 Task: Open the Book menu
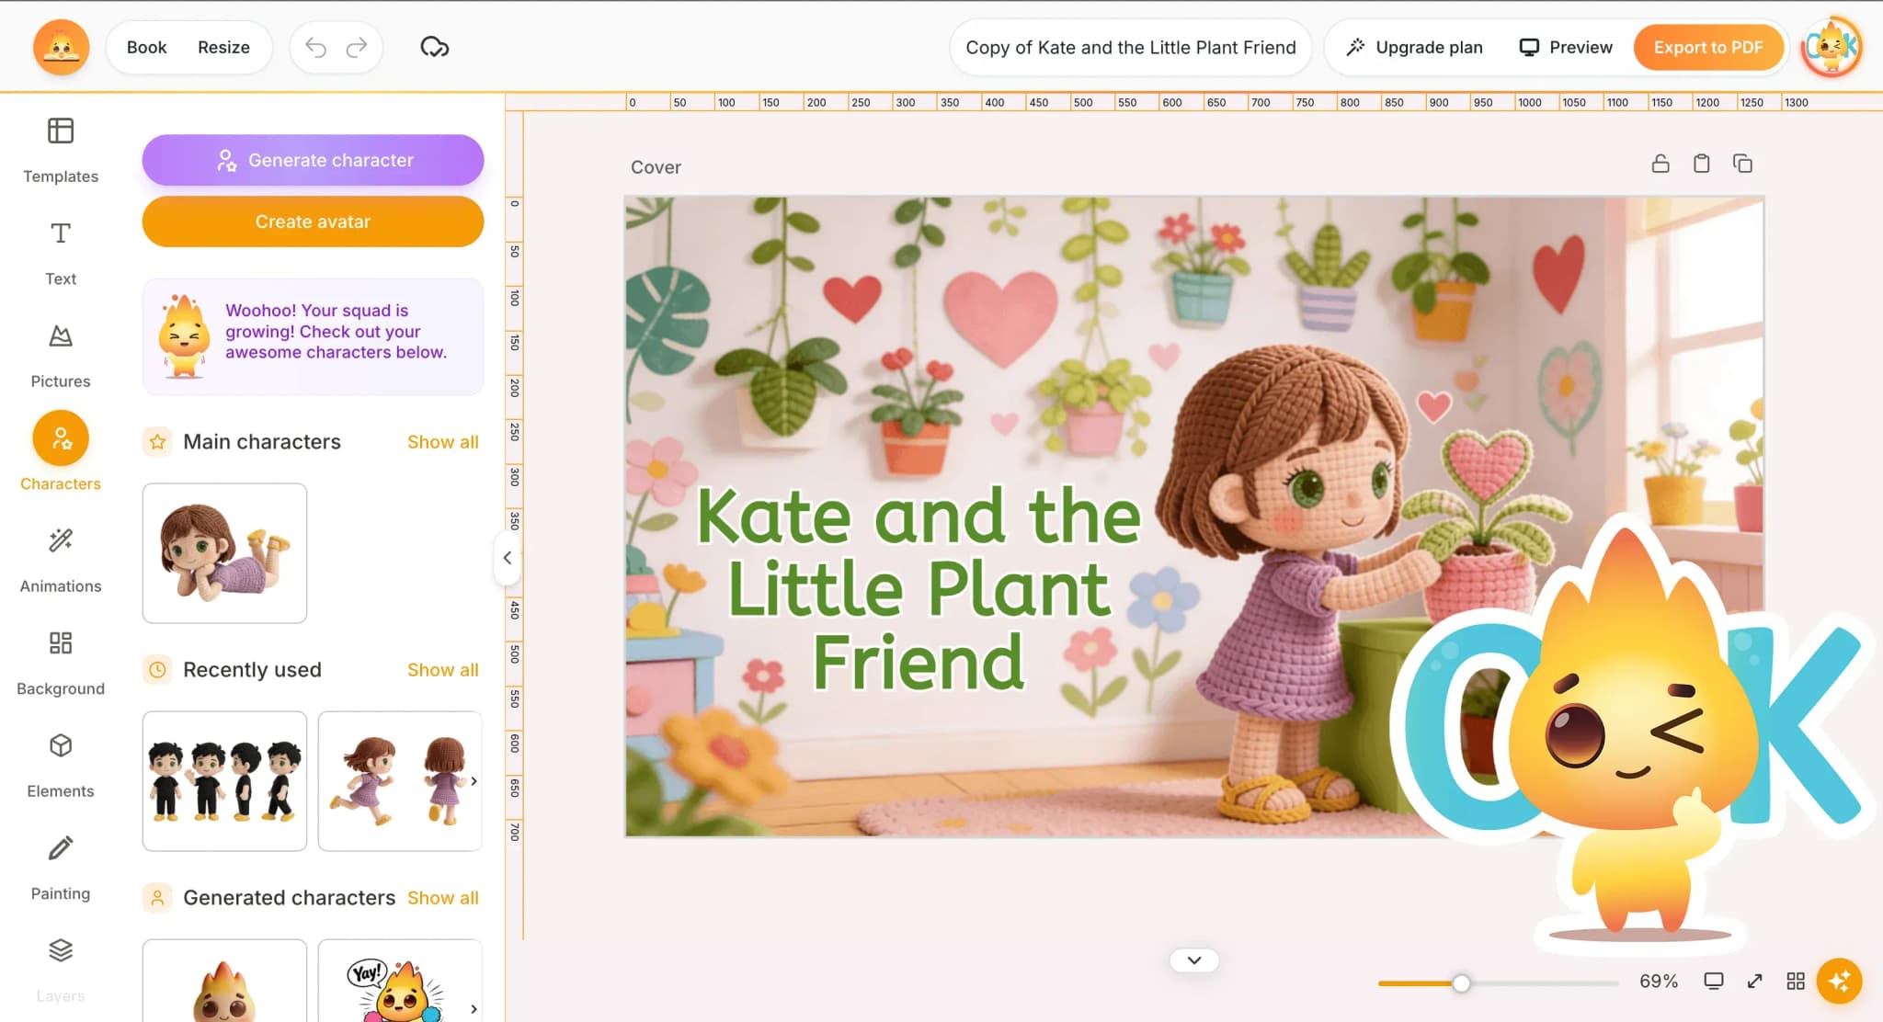point(146,47)
